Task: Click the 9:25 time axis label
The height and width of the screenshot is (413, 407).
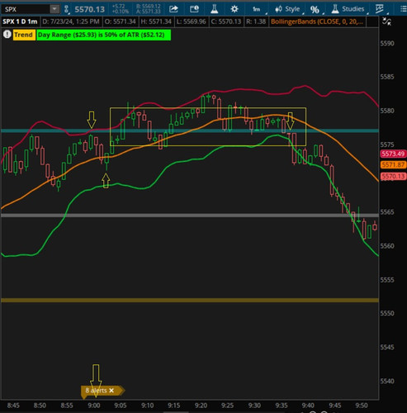Action: tap(228, 406)
